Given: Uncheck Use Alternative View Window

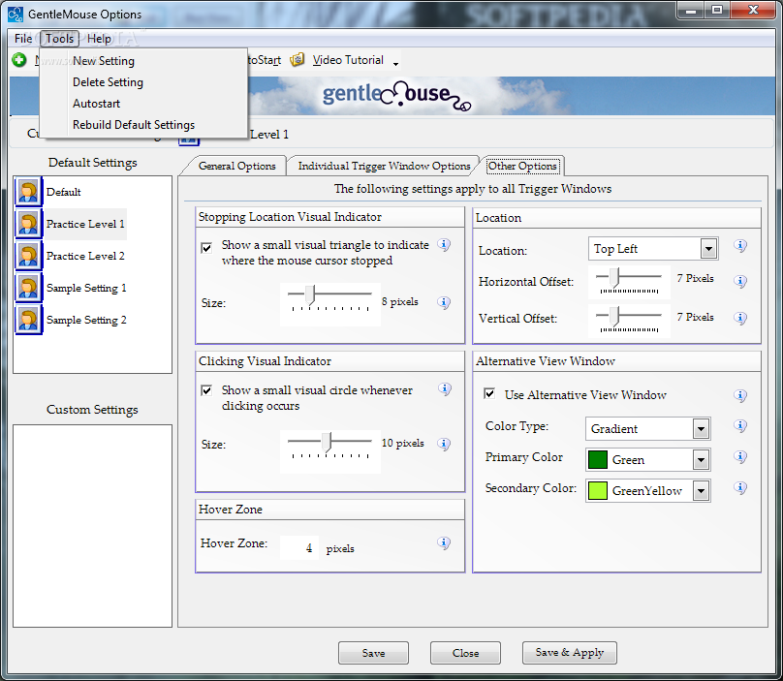Looking at the screenshot, I should point(489,393).
